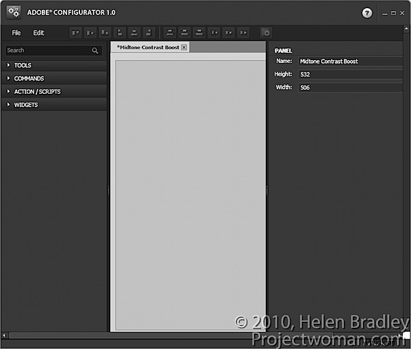This screenshot has width=411, height=349.
Task: Minimize the Configurator window
Action: (x=385, y=13)
